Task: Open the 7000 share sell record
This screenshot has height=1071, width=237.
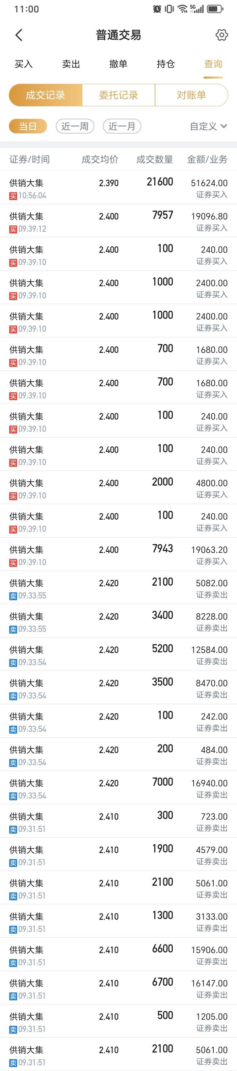Action: (x=118, y=788)
